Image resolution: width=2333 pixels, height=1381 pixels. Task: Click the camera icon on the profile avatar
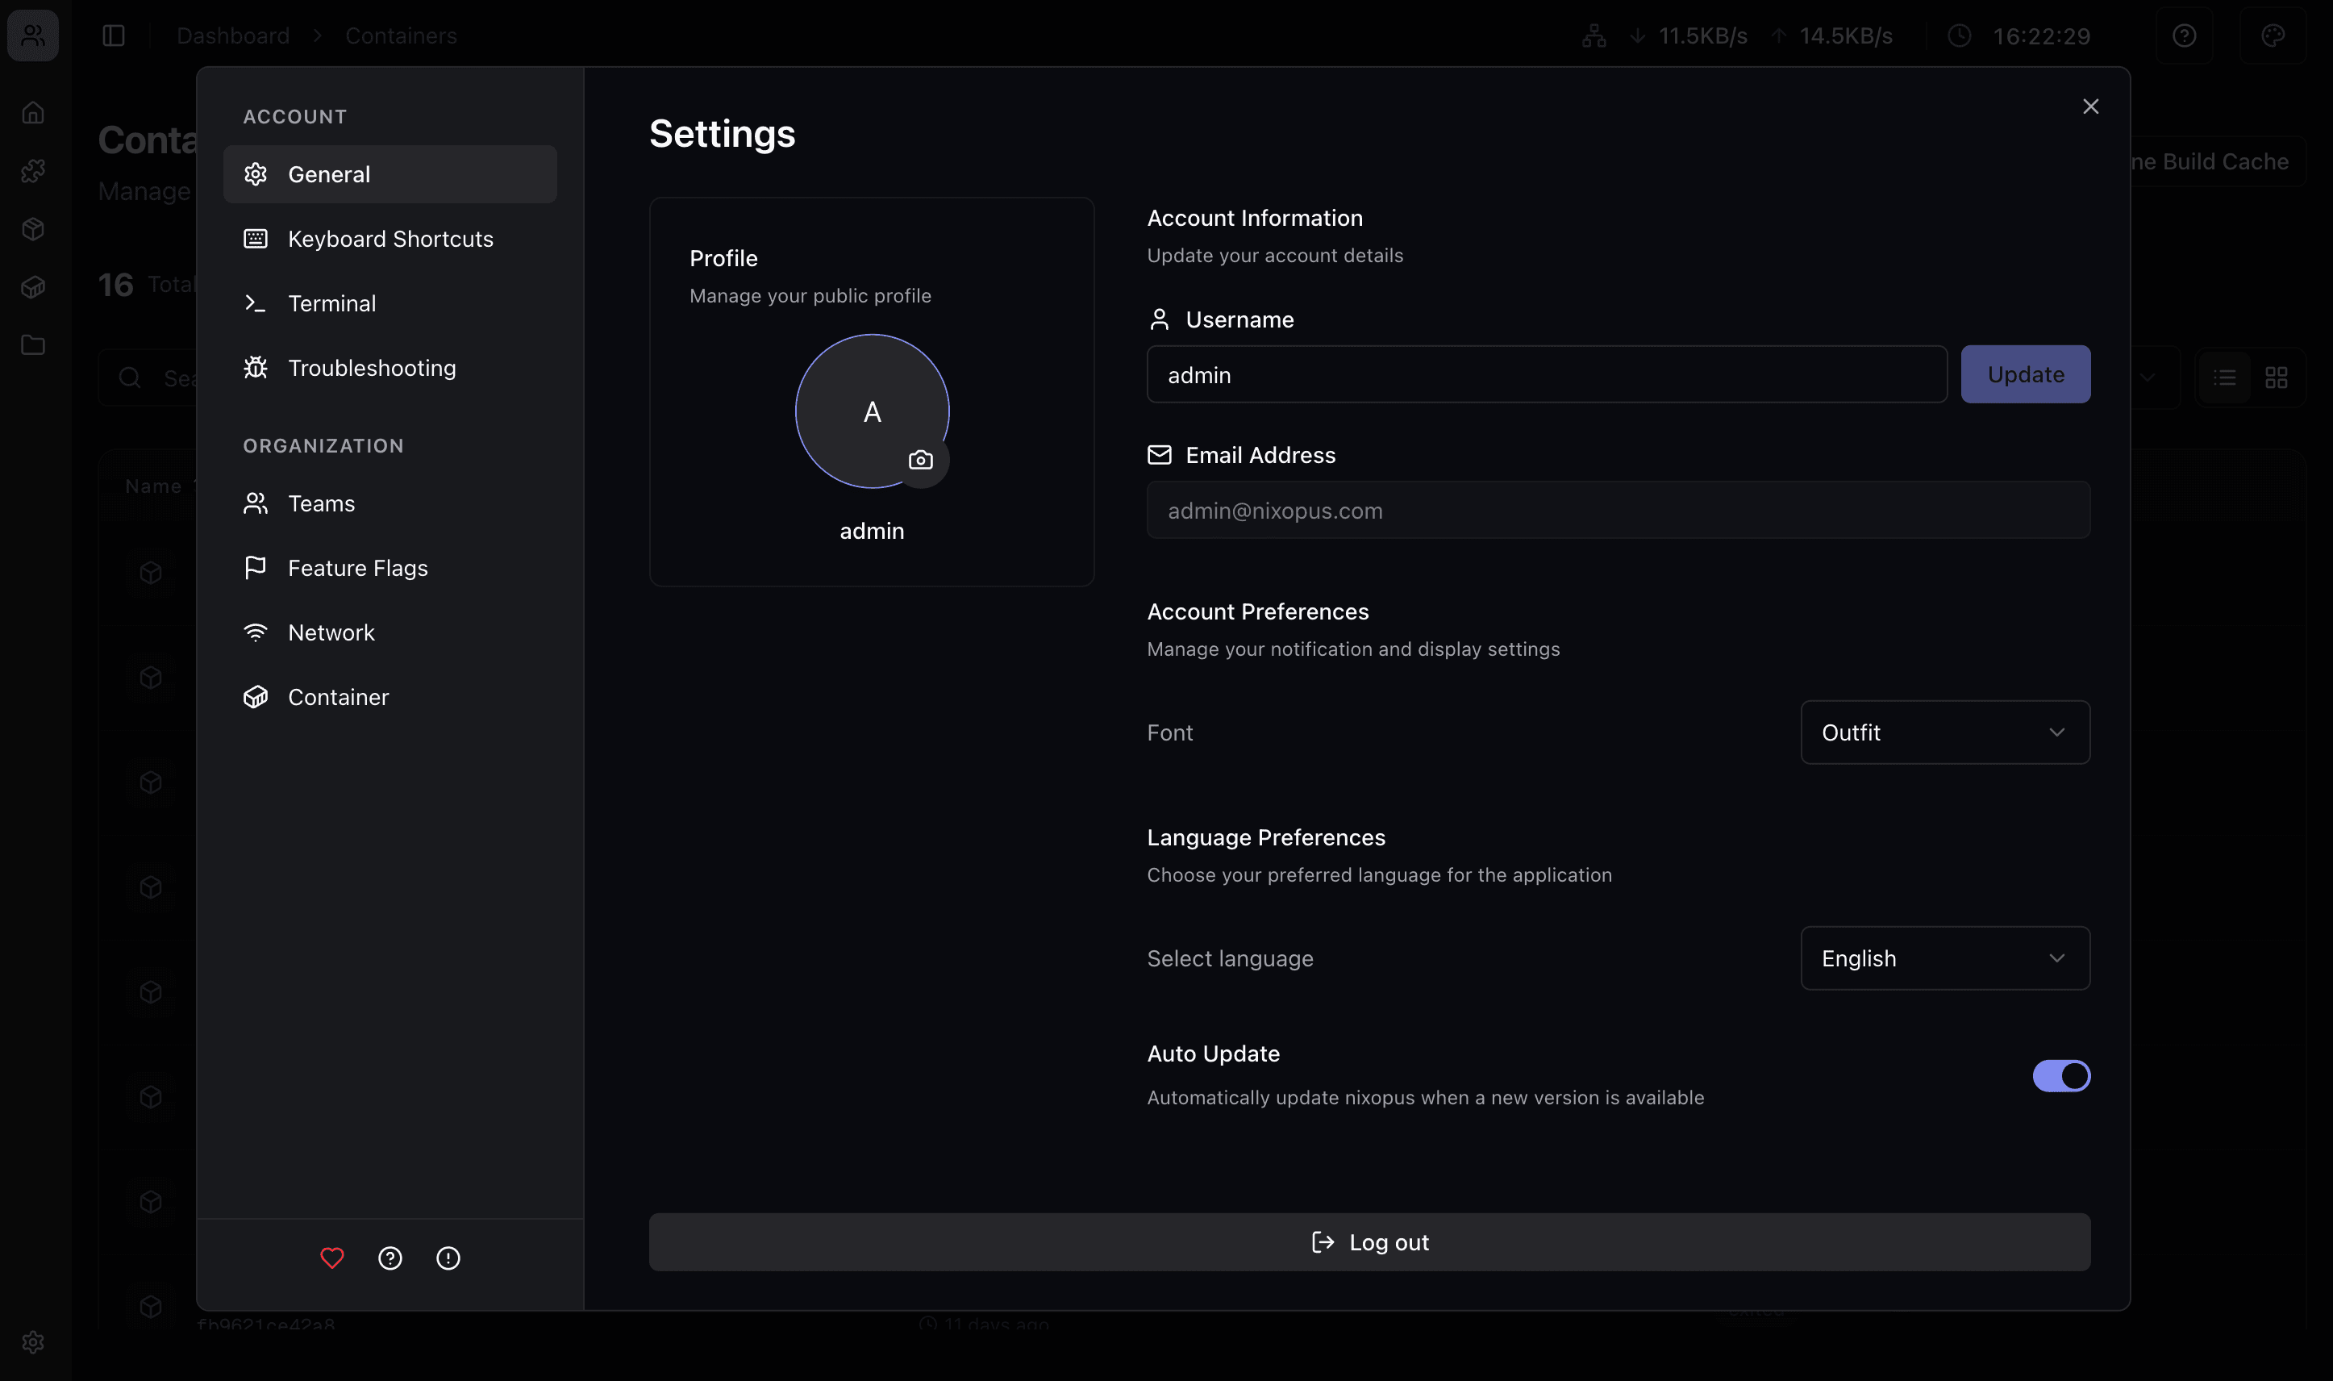point(921,459)
